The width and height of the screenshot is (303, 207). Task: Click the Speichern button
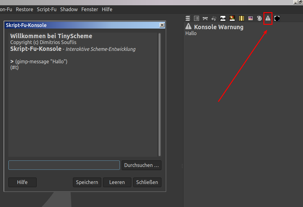(87, 182)
